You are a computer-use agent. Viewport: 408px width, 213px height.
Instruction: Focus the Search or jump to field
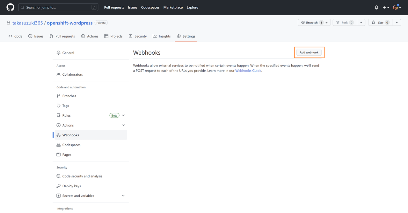click(x=58, y=7)
